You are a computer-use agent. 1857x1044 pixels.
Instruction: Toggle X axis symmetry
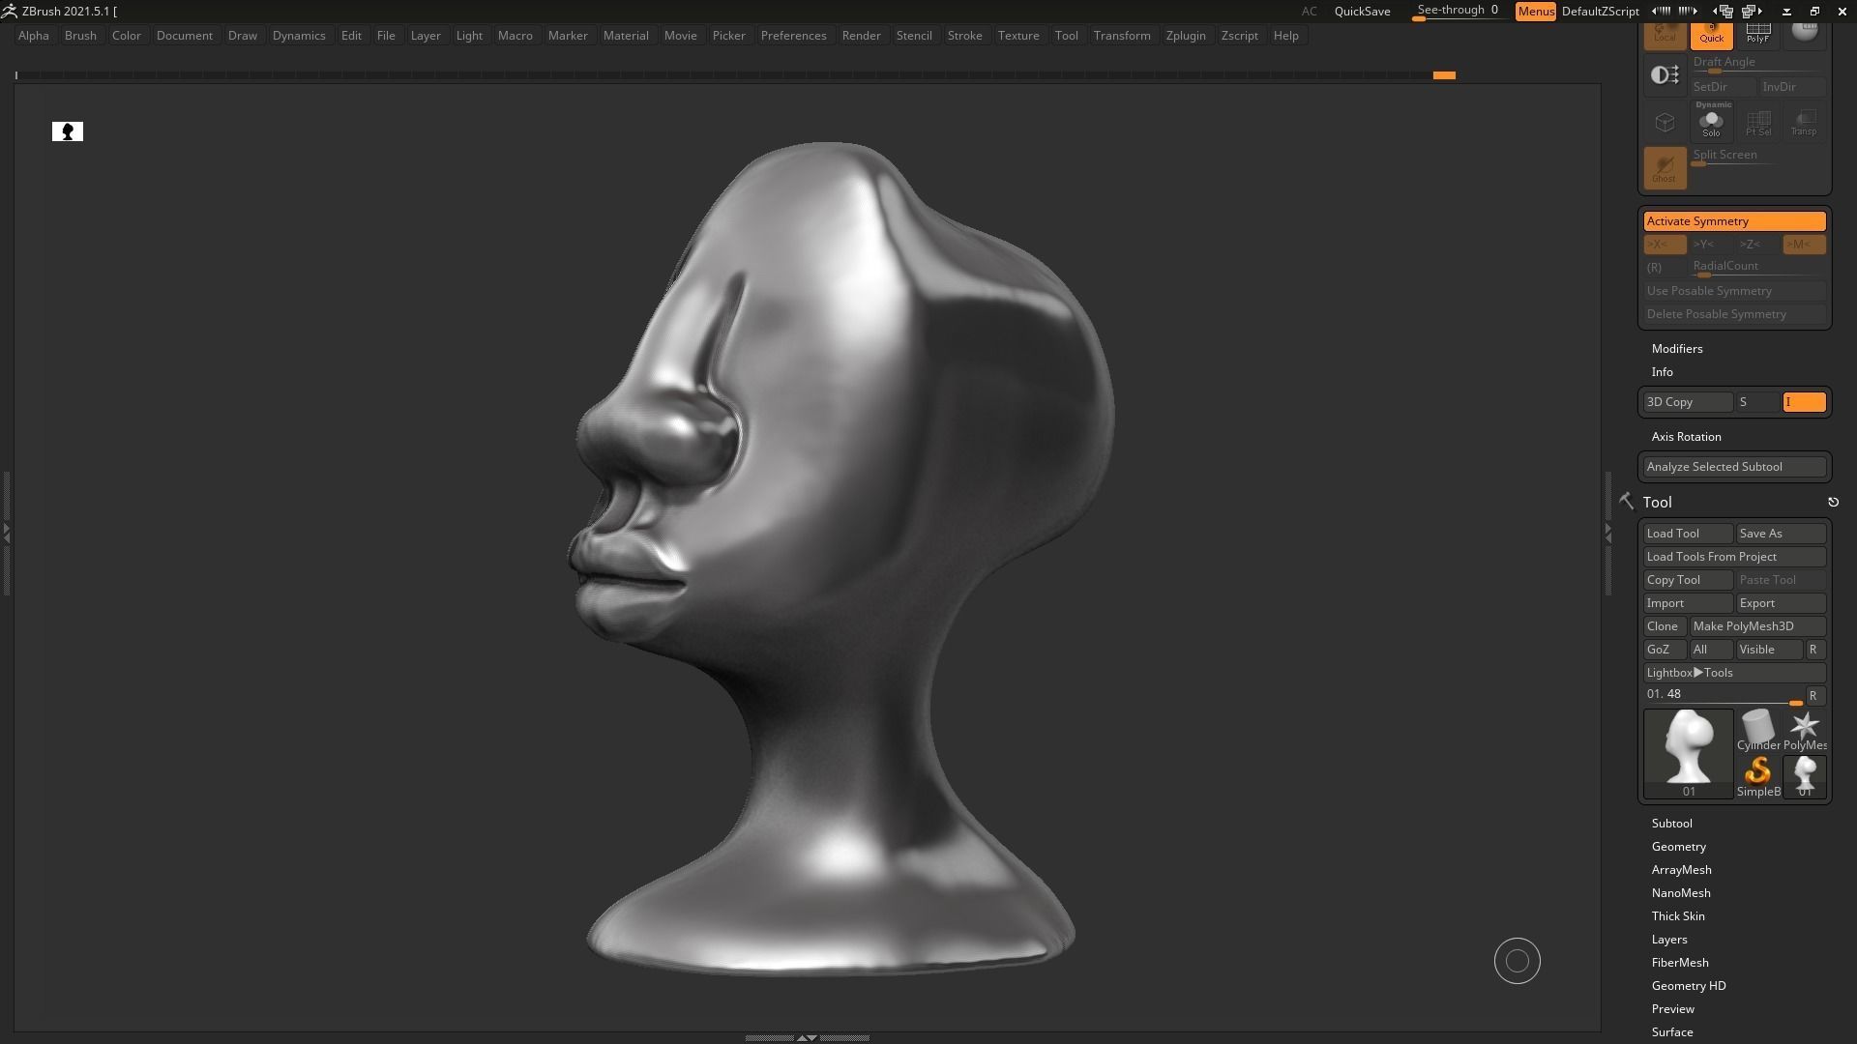coord(1665,245)
